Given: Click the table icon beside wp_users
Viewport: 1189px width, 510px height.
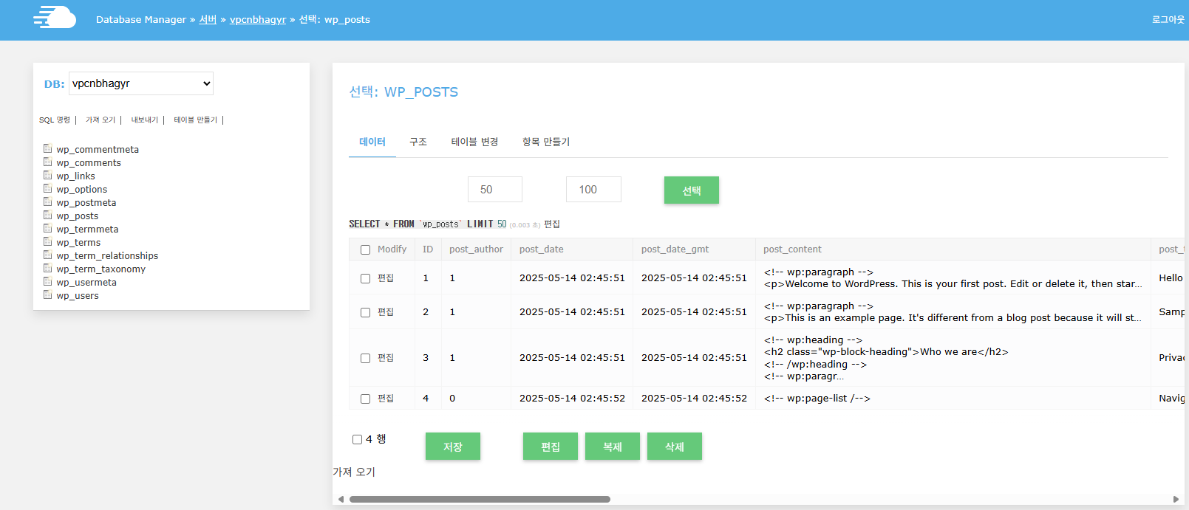Looking at the screenshot, I should tap(48, 294).
